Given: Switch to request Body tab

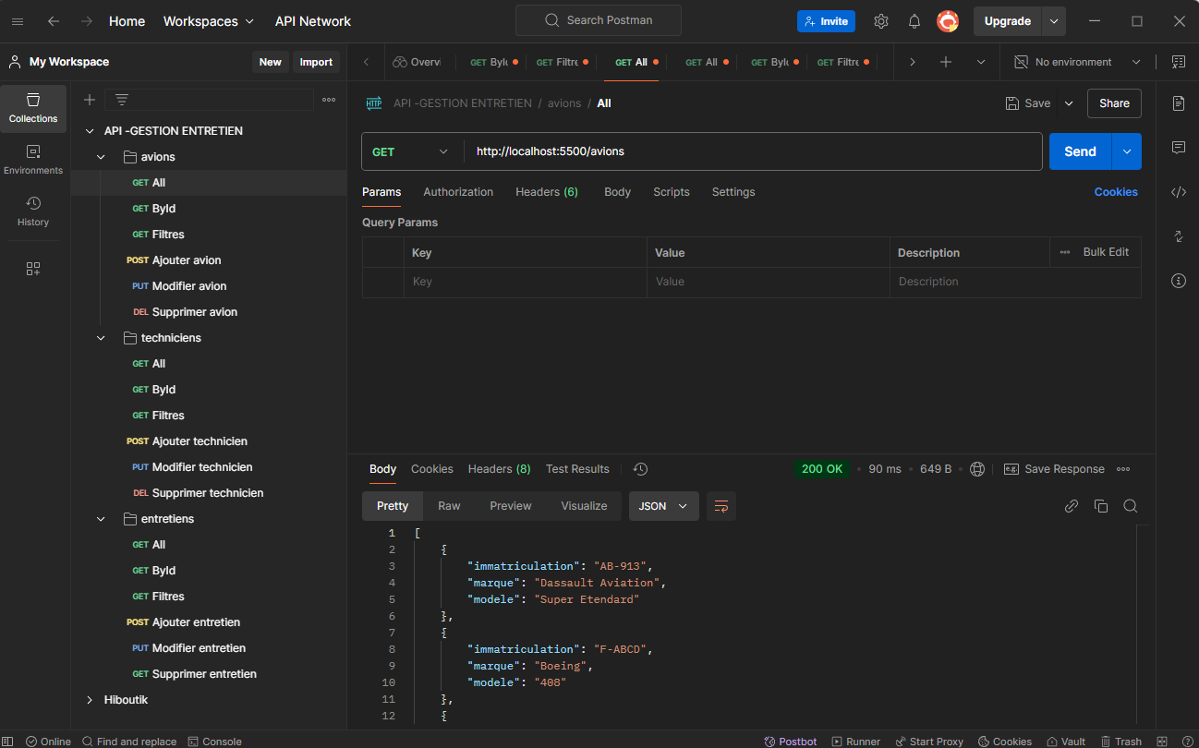Looking at the screenshot, I should [617, 192].
